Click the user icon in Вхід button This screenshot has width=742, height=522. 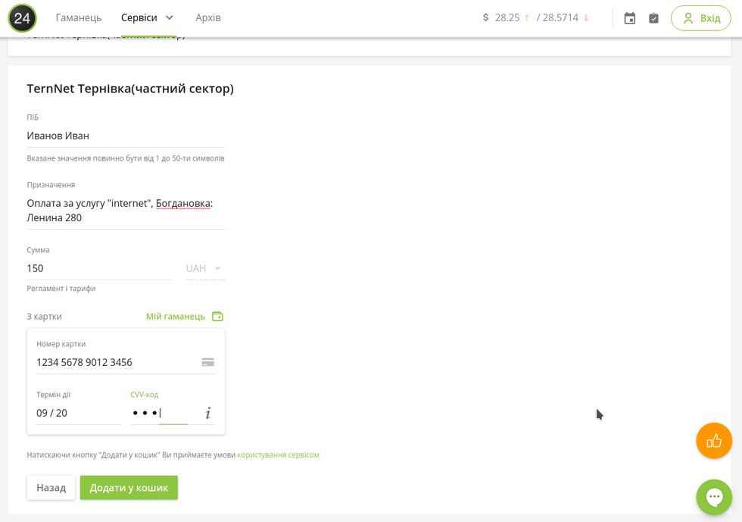(x=688, y=18)
